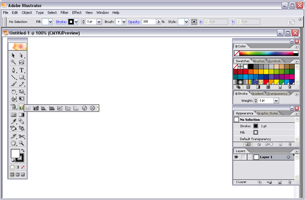Image resolution: width=305 pixels, height=200 pixels.
Task: Swap fill and stroke colors arrow
Action: 23,150
